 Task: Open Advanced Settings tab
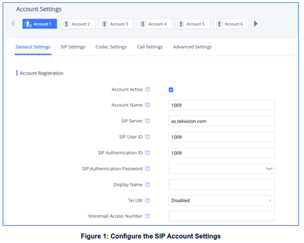(192, 47)
